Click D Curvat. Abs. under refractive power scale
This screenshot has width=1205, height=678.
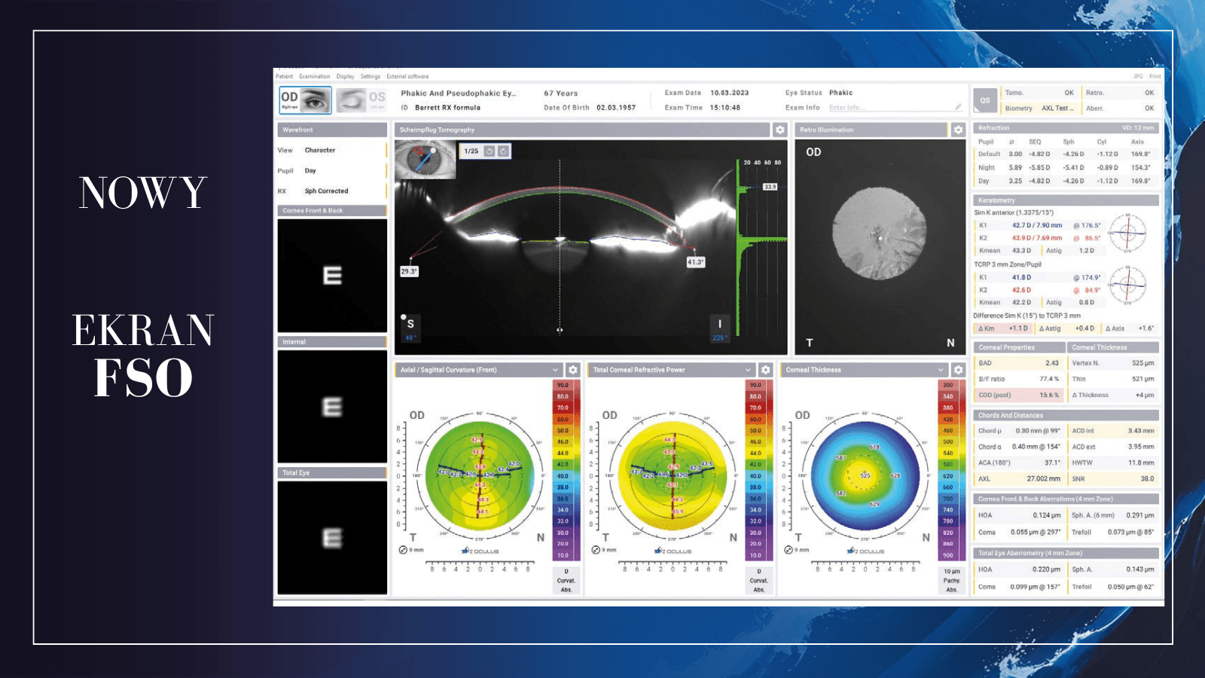coord(759,581)
